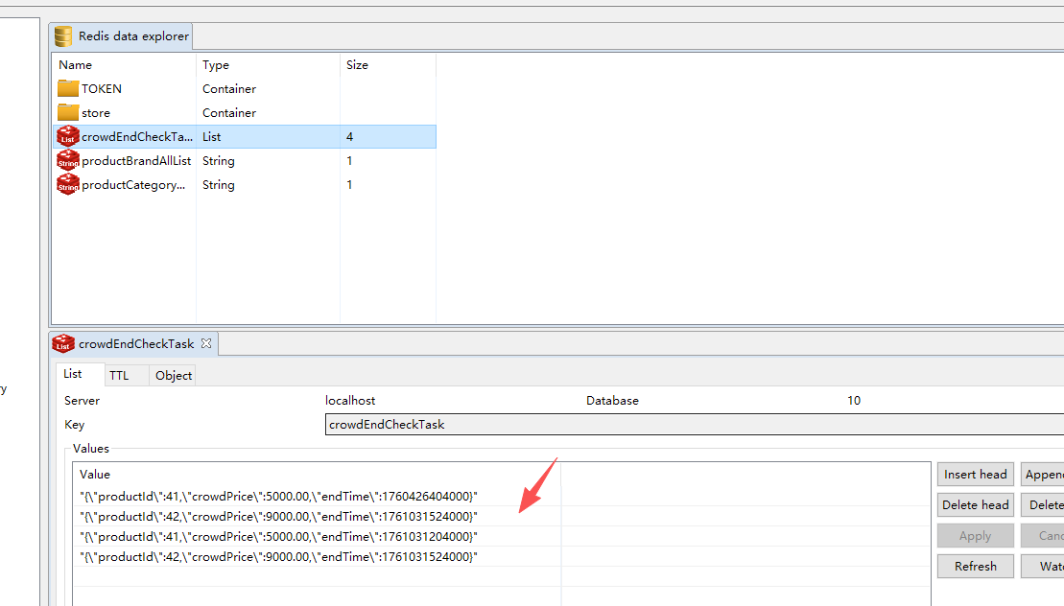Click the Redis data explorer database icon
Viewport: 1064px width, 606px height.
63,36
